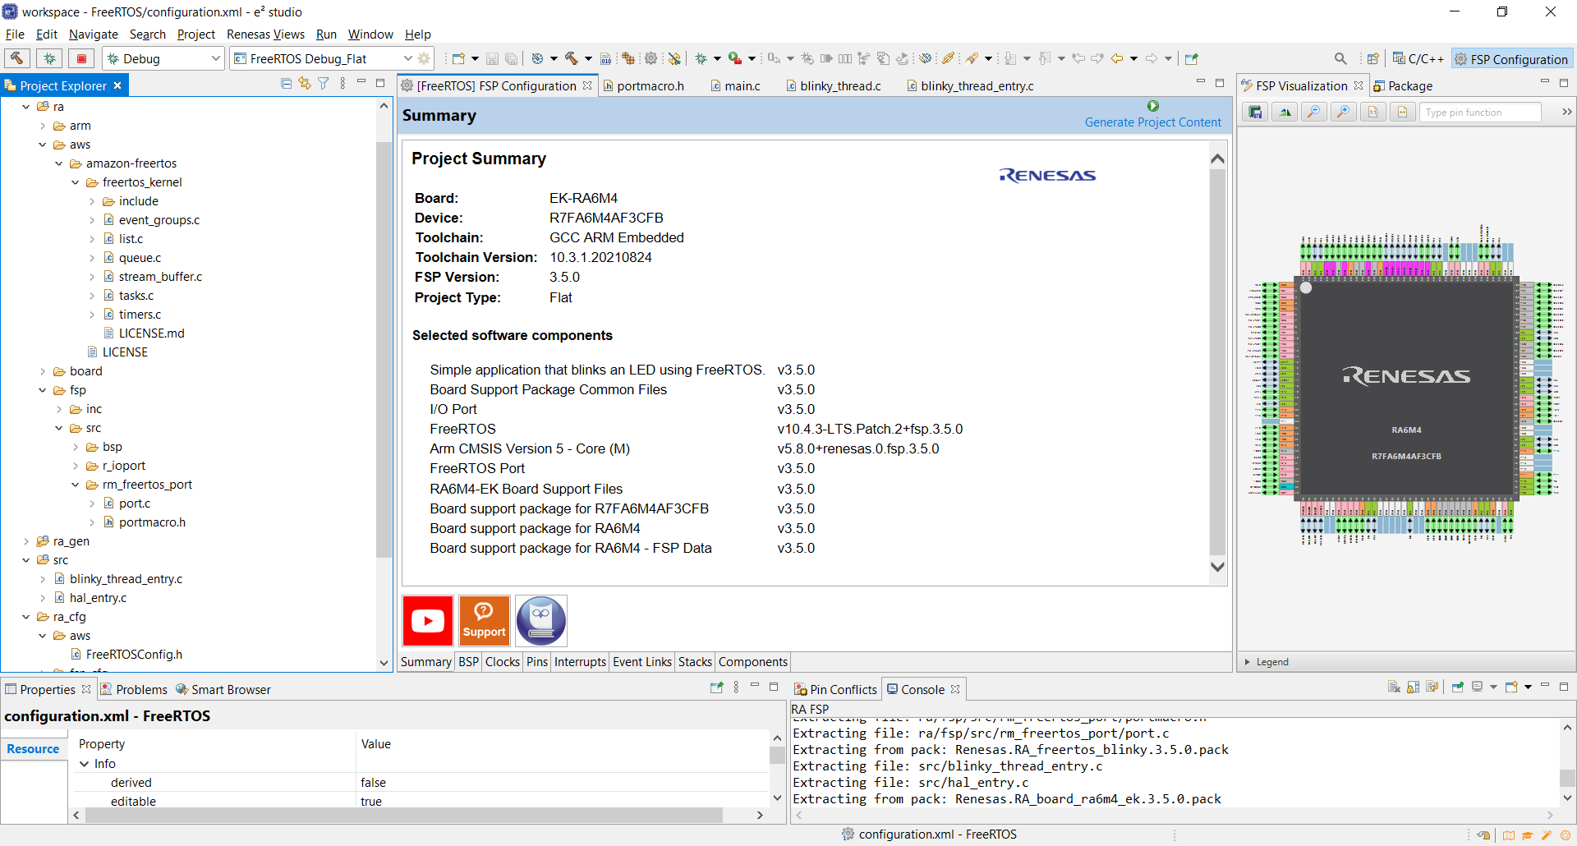Click Scroll Lock icon in Console toolbar

tap(1413, 687)
